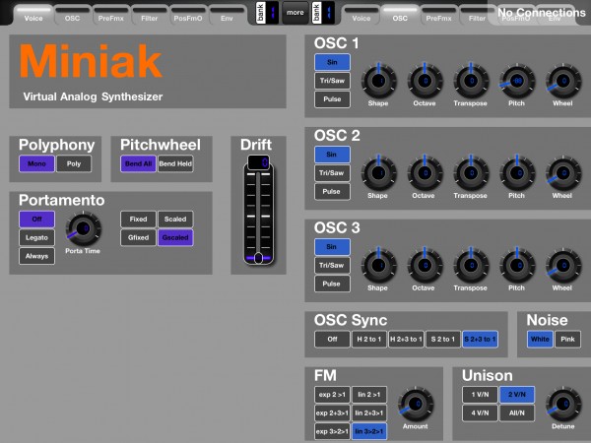Set OSC 1 waveform to Tri/Saw
The image size is (591, 443).
tap(332, 81)
